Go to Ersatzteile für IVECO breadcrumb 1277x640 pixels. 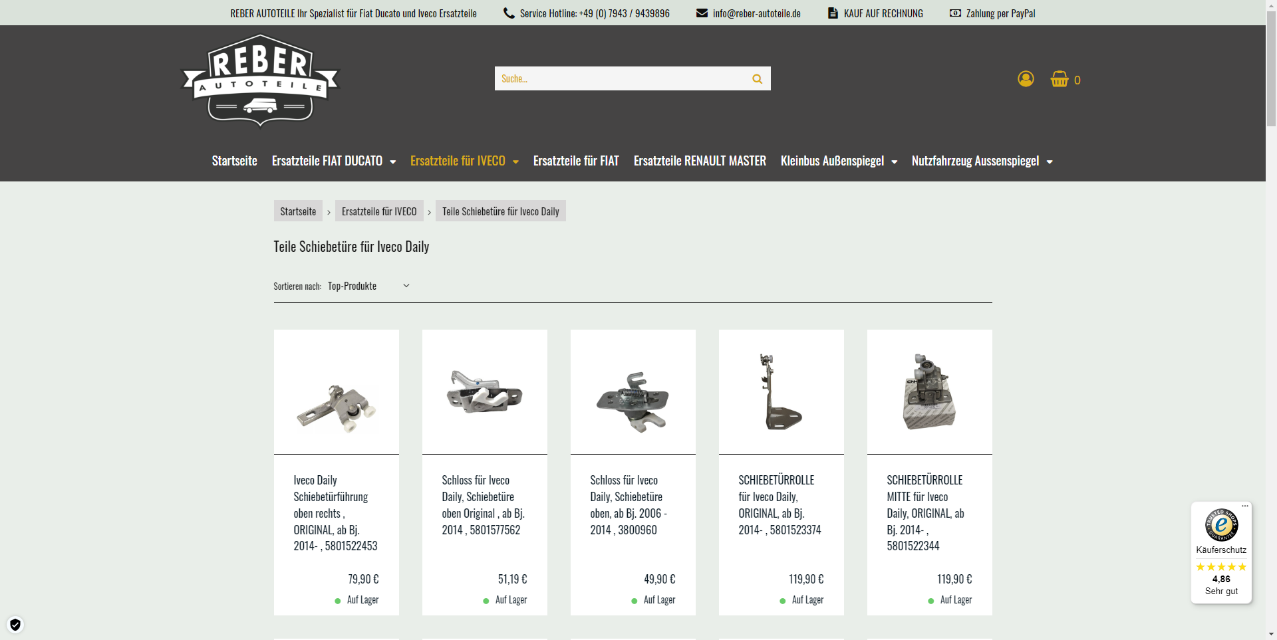click(x=379, y=211)
